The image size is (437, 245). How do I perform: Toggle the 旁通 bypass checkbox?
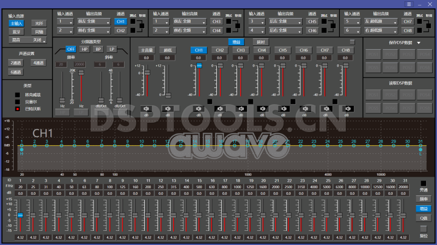click(x=423, y=183)
